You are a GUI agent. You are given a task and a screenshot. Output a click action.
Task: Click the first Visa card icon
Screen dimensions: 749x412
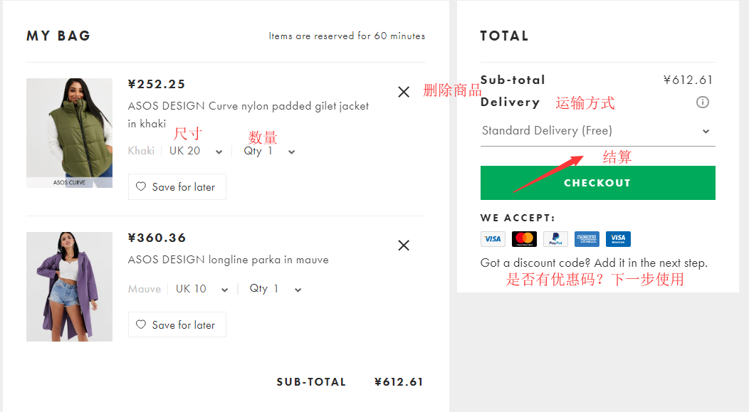point(493,239)
